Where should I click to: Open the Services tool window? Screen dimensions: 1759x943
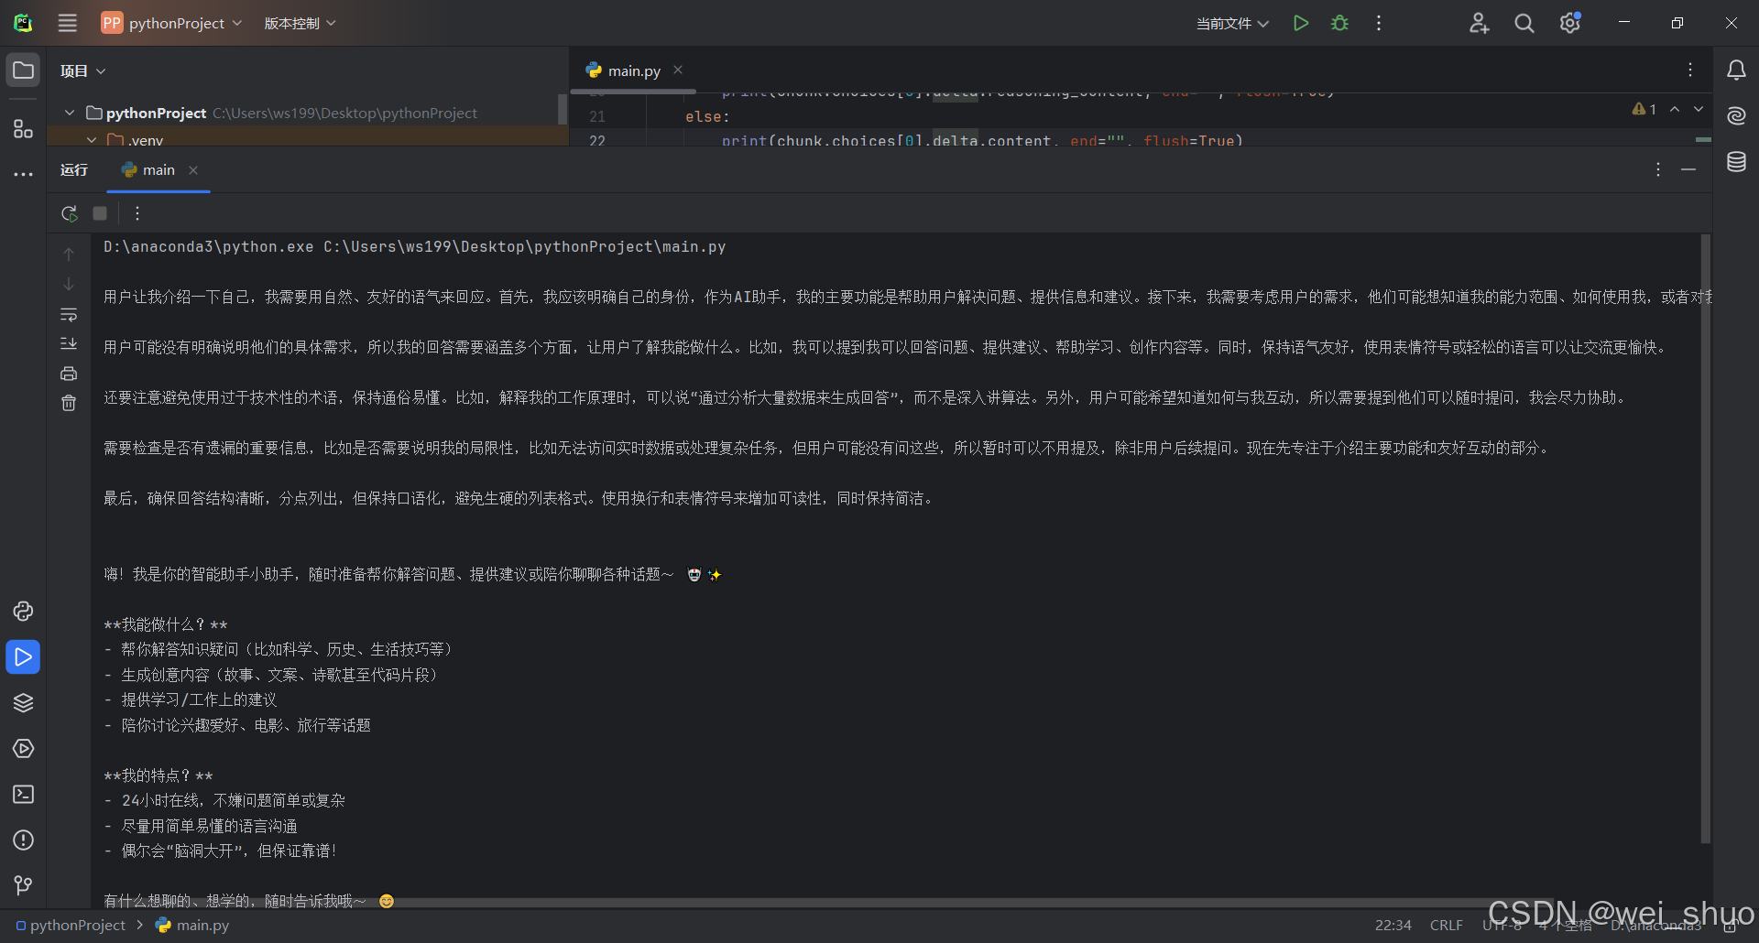tap(23, 749)
